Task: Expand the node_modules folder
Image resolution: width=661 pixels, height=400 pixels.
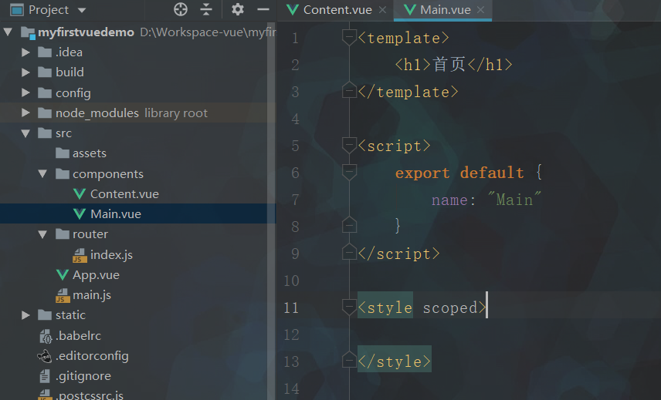Action: (26, 113)
